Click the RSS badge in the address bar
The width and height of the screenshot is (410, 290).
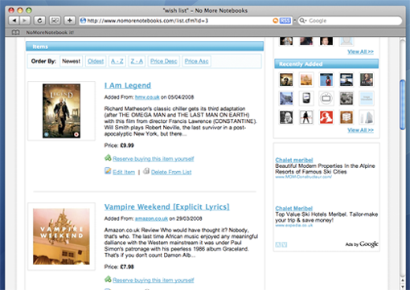point(285,21)
